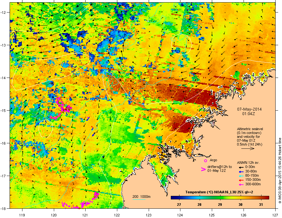282x218 pixels.
Task: Click the 150-300m depth label
Action: click(253, 180)
